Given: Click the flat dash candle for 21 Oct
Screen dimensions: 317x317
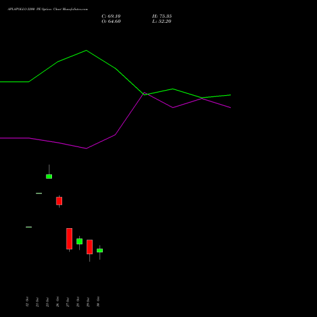Looking at the screenshot, I should coord(39,193).
